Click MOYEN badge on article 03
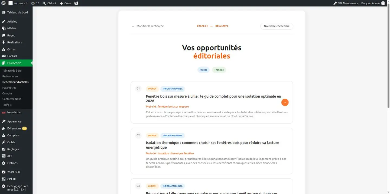Image resolution: width=390 pixels, height=194 pixels. click(x=152, y=186)
